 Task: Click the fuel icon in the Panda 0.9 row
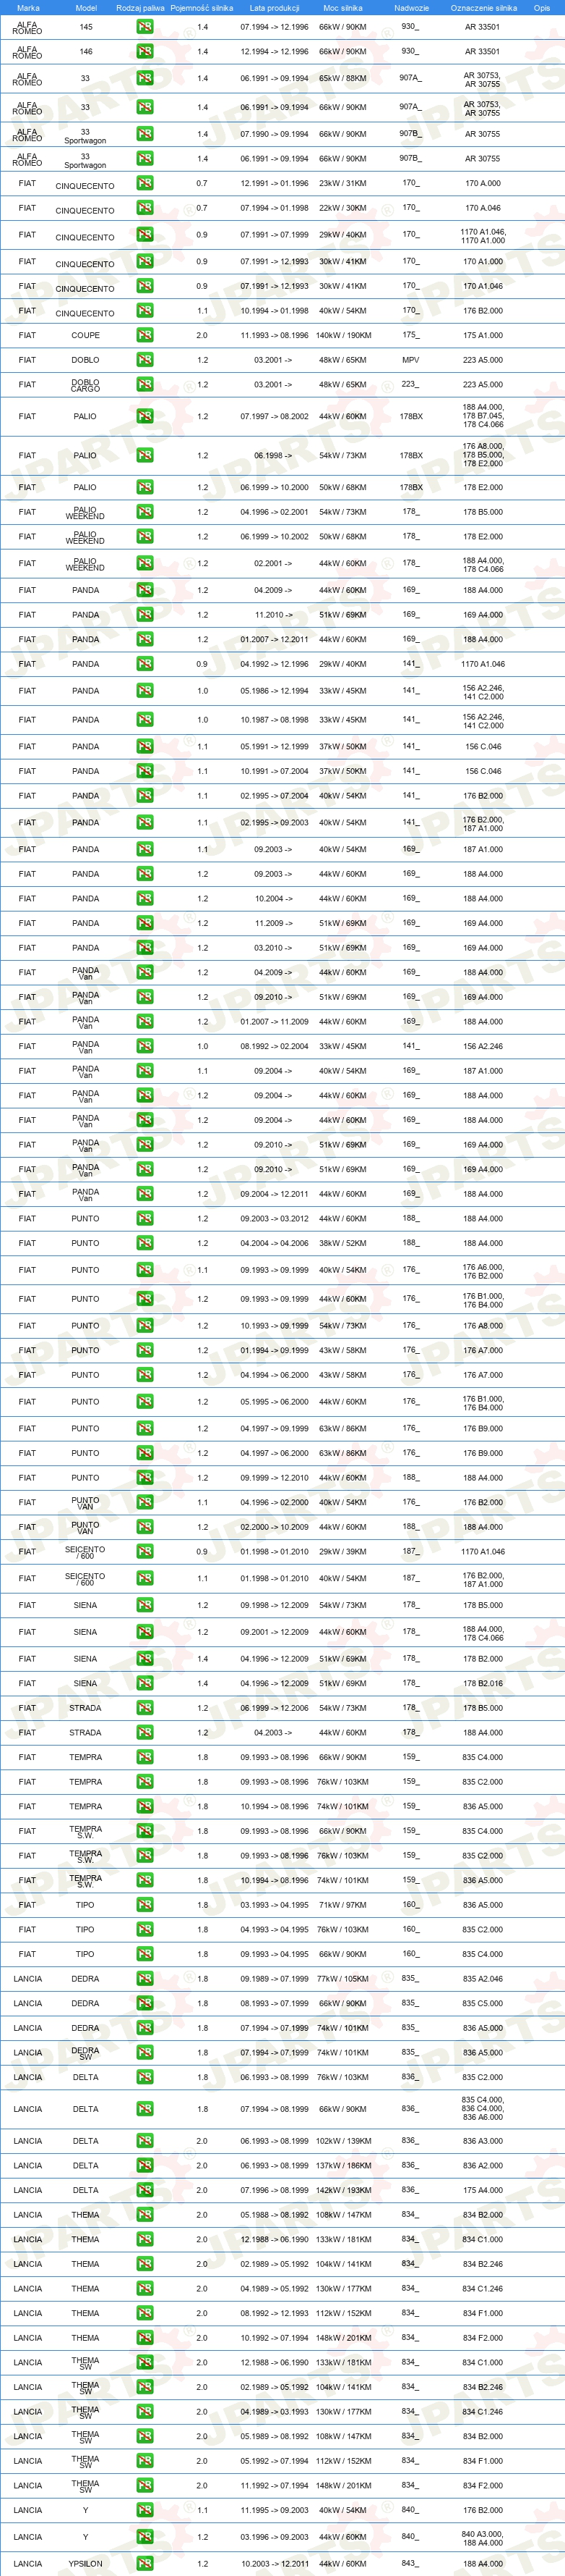point(145,664)
